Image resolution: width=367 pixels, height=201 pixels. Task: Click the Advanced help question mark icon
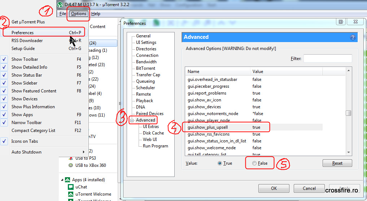pos(353,37)
